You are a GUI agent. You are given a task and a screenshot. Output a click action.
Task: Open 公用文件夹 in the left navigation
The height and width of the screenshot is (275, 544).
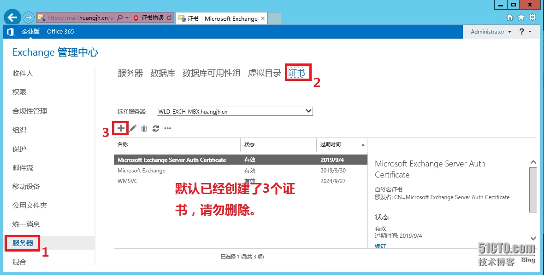(30, 206)
